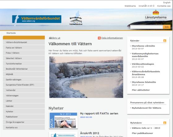Open Vättern-Info nr 1 - 2013

[x=146, y=128]
